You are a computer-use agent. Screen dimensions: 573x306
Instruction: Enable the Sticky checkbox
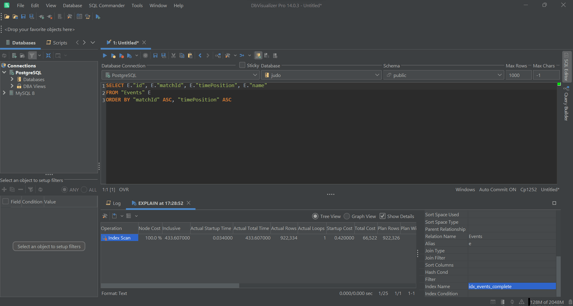(x=242, y=65)
